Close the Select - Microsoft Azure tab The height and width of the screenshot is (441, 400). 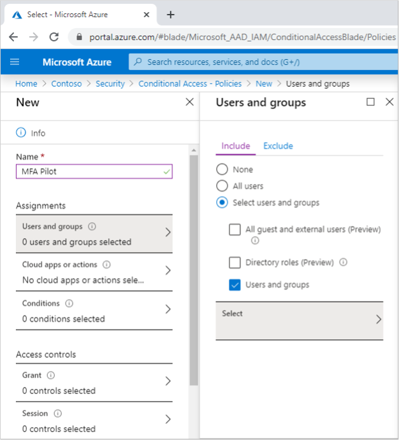[146, 15]
